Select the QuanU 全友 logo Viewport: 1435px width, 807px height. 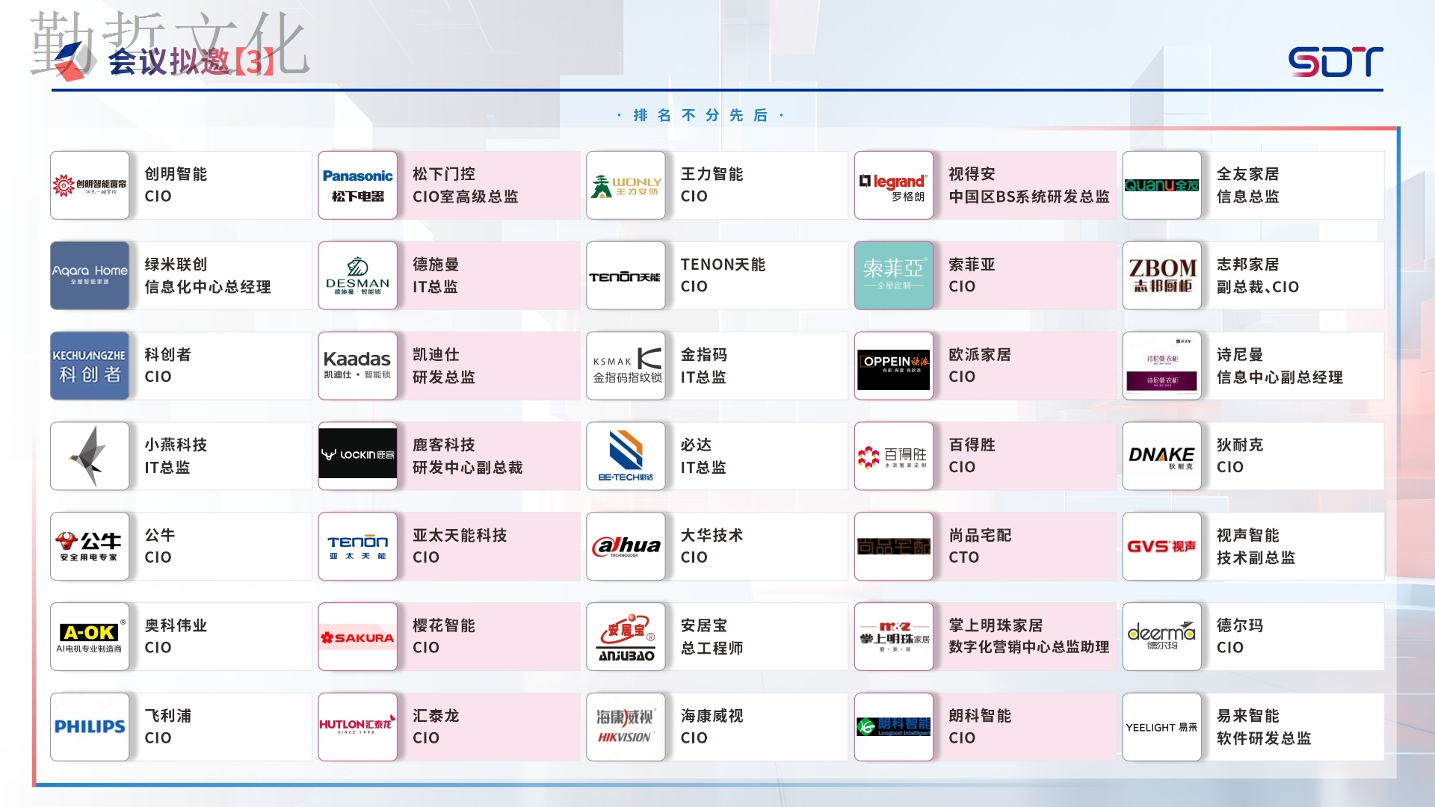click(x=1161, y=185)
